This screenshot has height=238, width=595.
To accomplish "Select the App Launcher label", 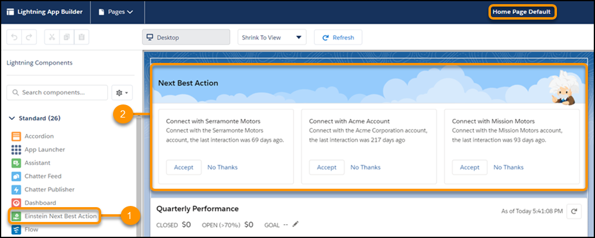I will pyautogui.click(x=45, y=150).
